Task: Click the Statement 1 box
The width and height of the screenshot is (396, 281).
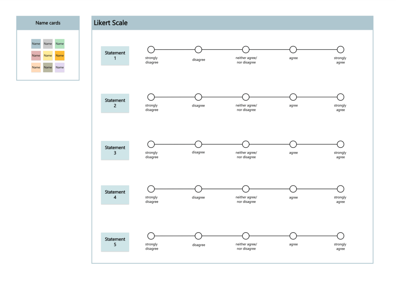Action: [x=115, y=56]
